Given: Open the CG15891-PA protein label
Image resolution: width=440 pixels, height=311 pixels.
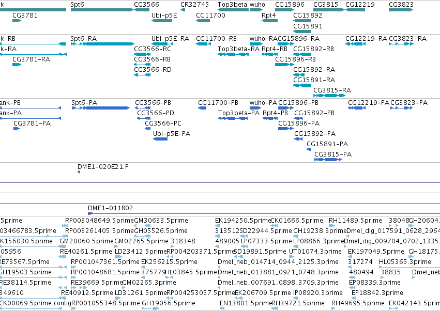Looking at the screenshot, I should click(x=327, y=144).
